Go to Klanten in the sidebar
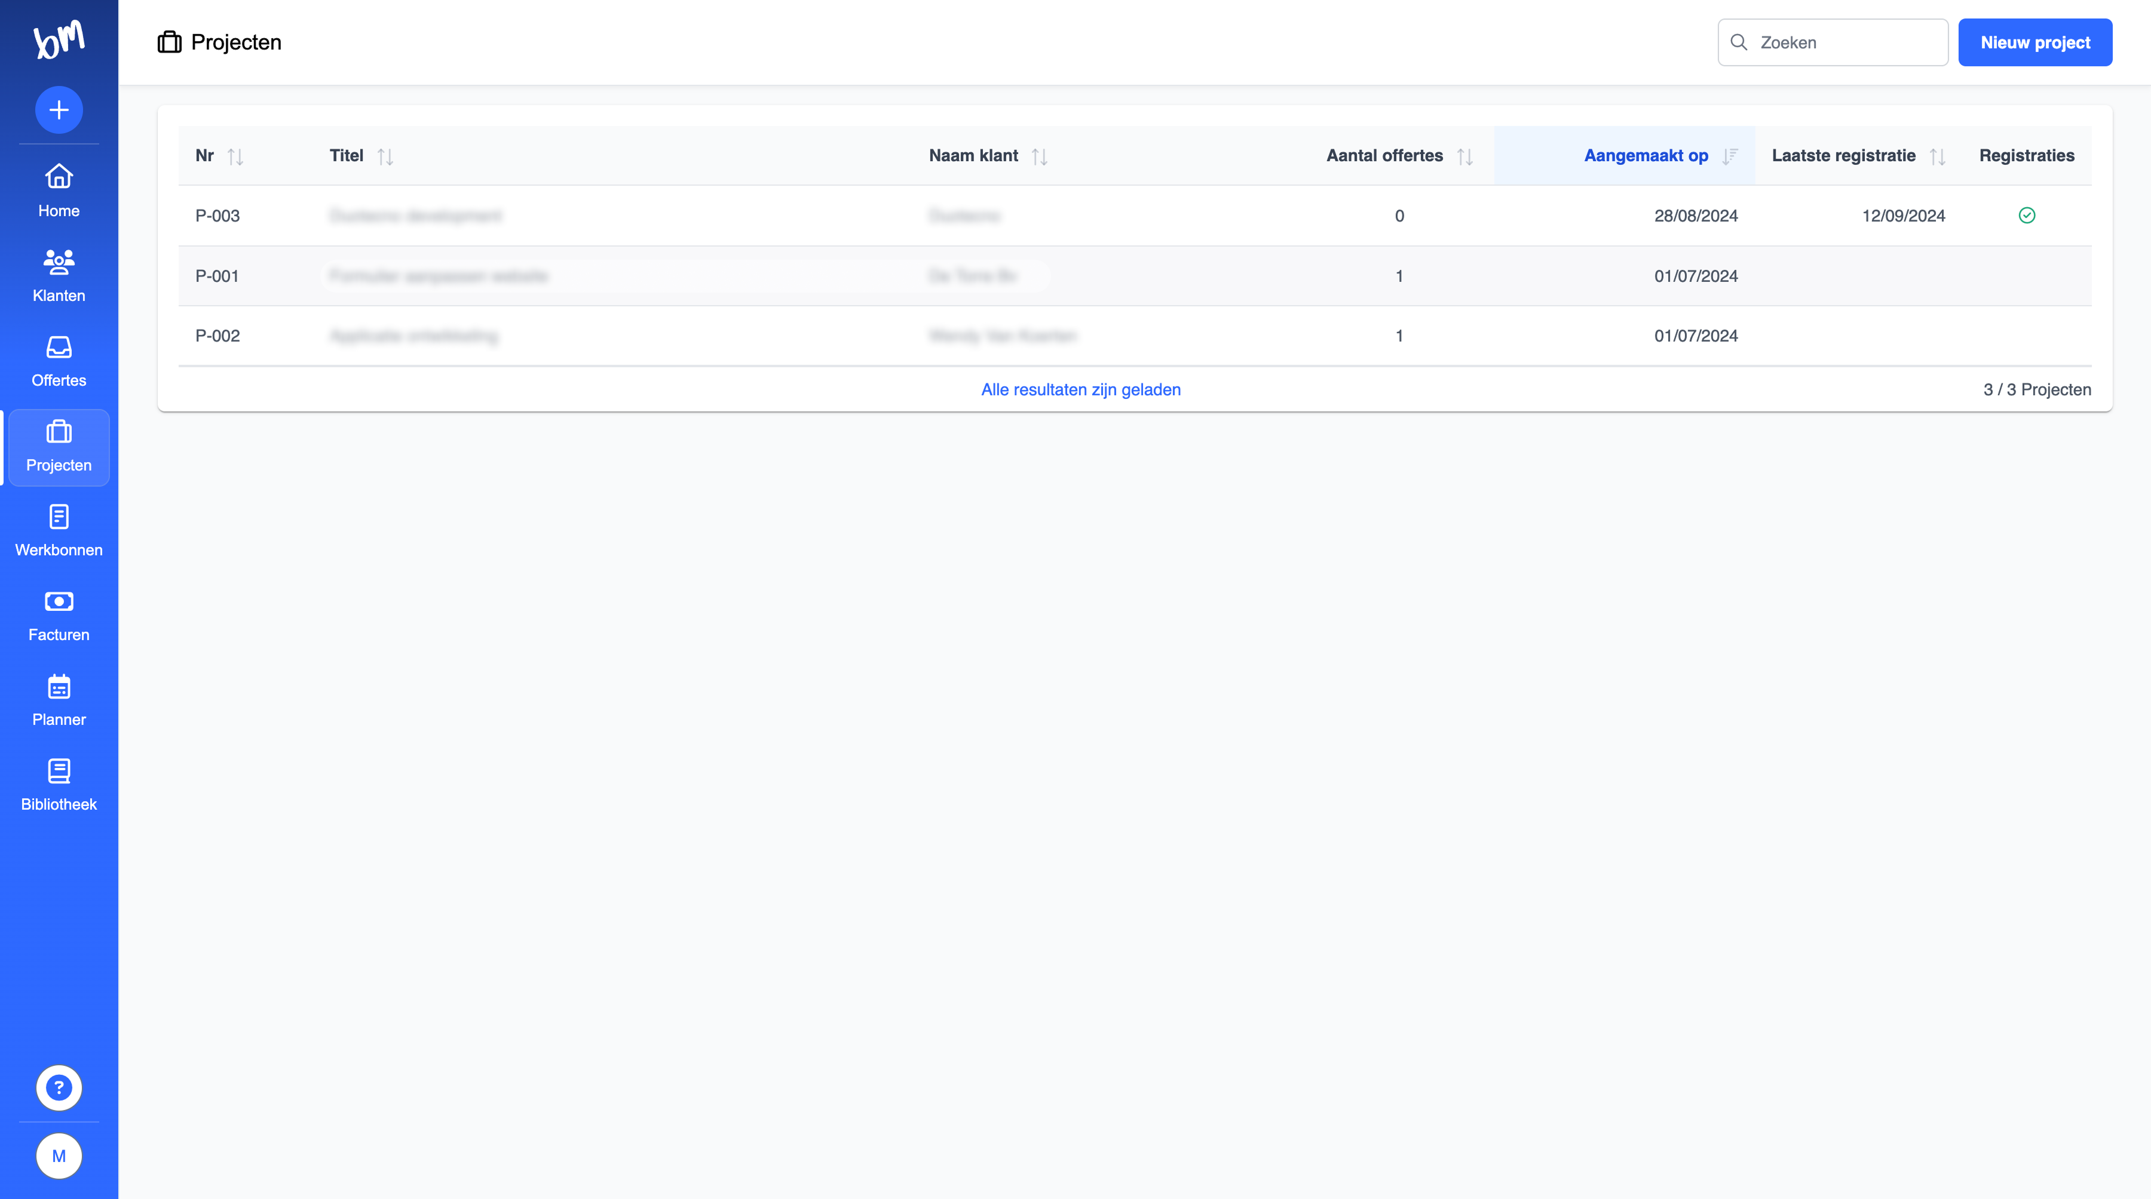The width and height of the screenshot is (2151, 1199). point(59,275)
